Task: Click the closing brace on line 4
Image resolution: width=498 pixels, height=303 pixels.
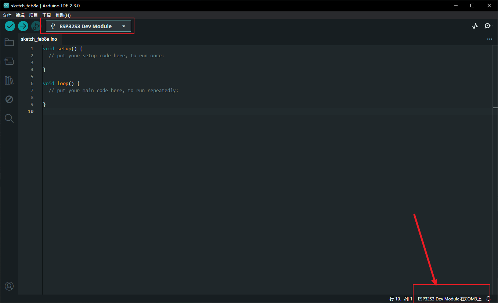Action: (44, 69)
